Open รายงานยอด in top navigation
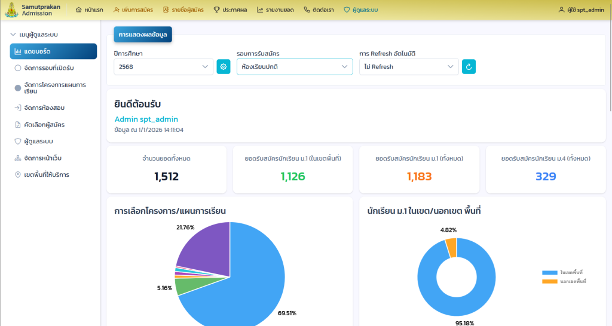This screenshot has width=612, height=326. coord(275,10)
